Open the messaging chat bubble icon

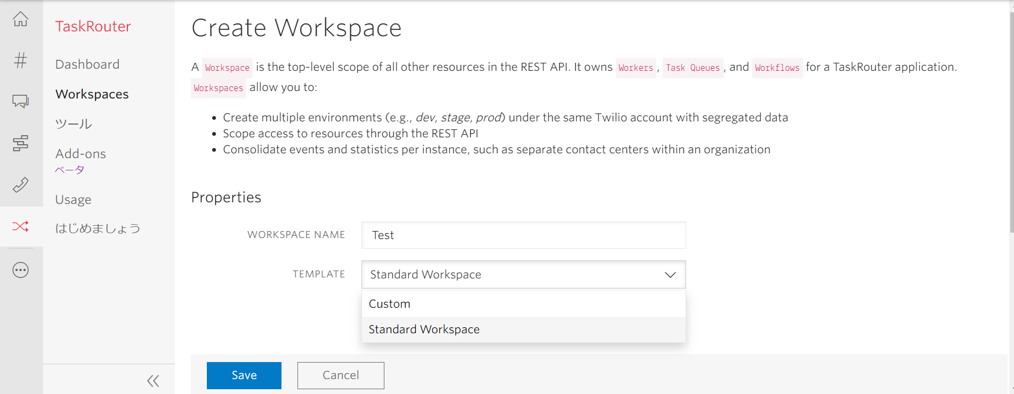pos(21,101)
